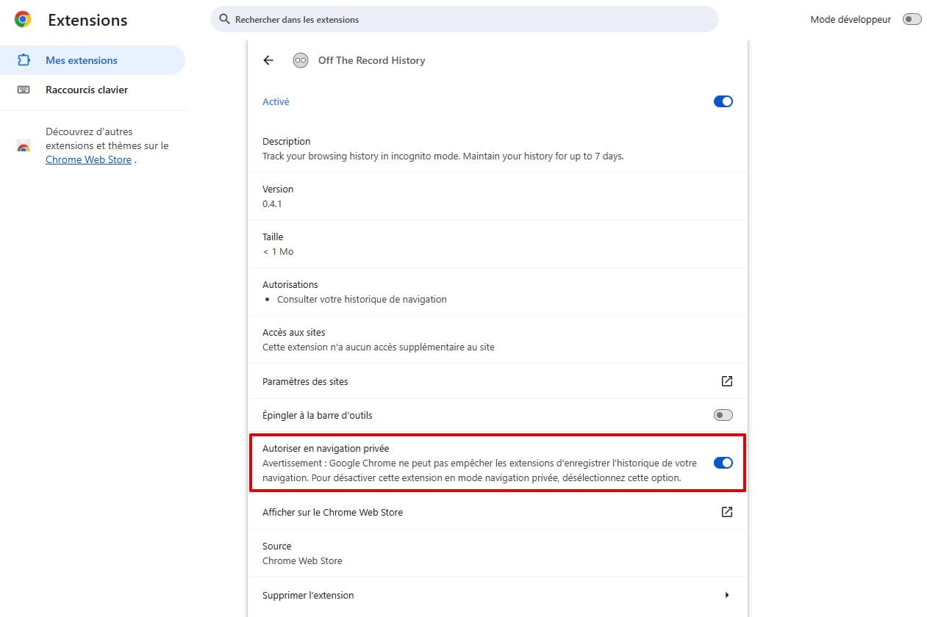The height and width of the screenshot is (617, 927).
Task: Click the Mes extensions puzzle icon
Action: [x=24, y=60]
